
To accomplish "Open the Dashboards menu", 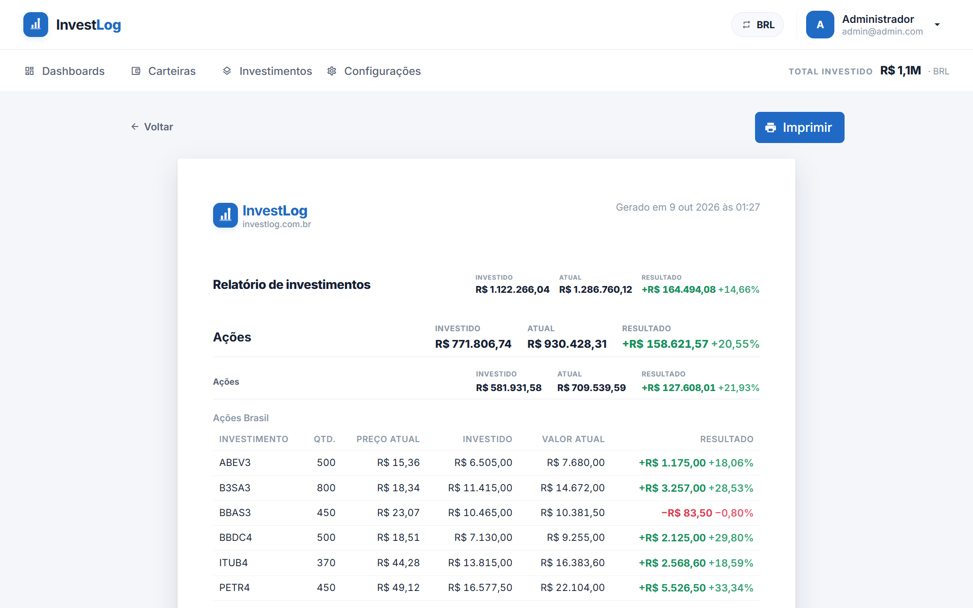I will (65, 71).
